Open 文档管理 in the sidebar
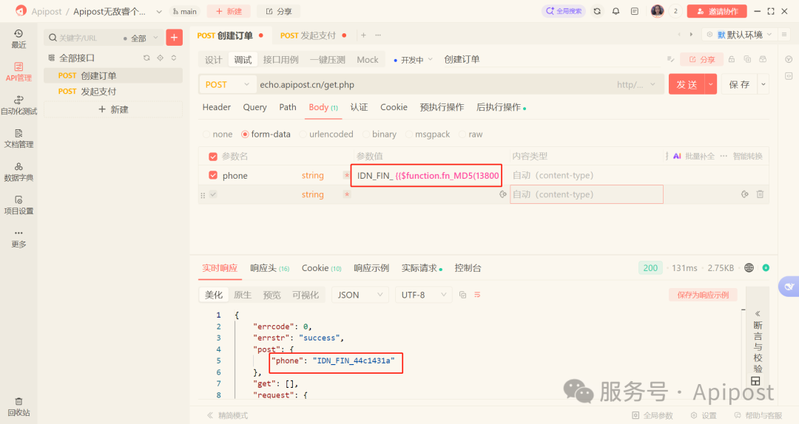799x424 pixels. pos(18,138)
